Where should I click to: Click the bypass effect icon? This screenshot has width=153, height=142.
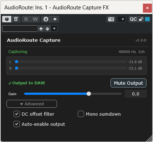coord(16,19)
